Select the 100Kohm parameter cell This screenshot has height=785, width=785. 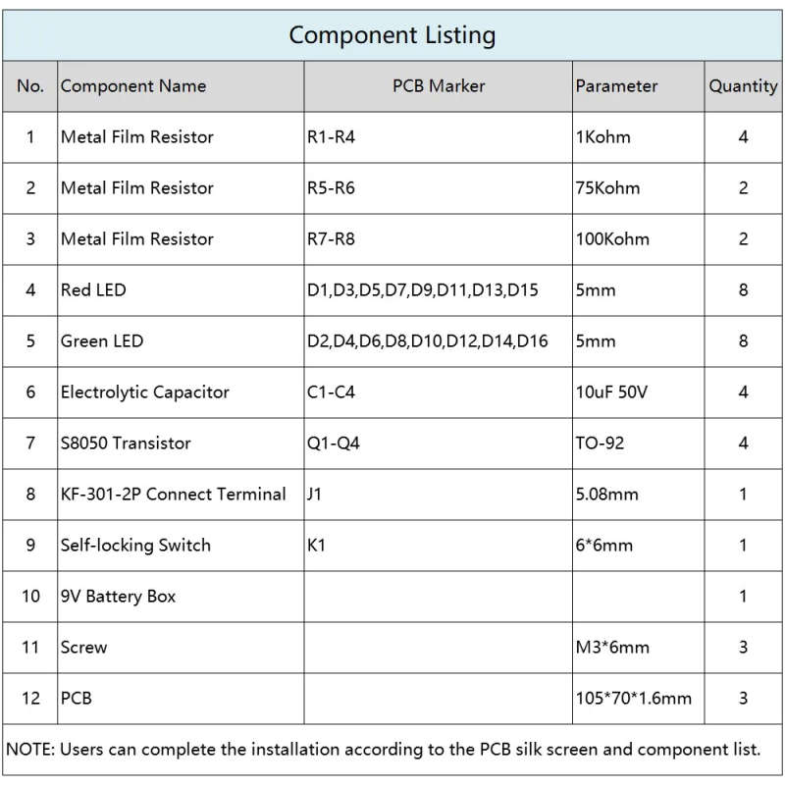click(639, 239)
